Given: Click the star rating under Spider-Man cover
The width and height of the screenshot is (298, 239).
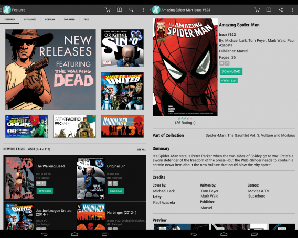Looking at the screenshot, I should 185,118.
